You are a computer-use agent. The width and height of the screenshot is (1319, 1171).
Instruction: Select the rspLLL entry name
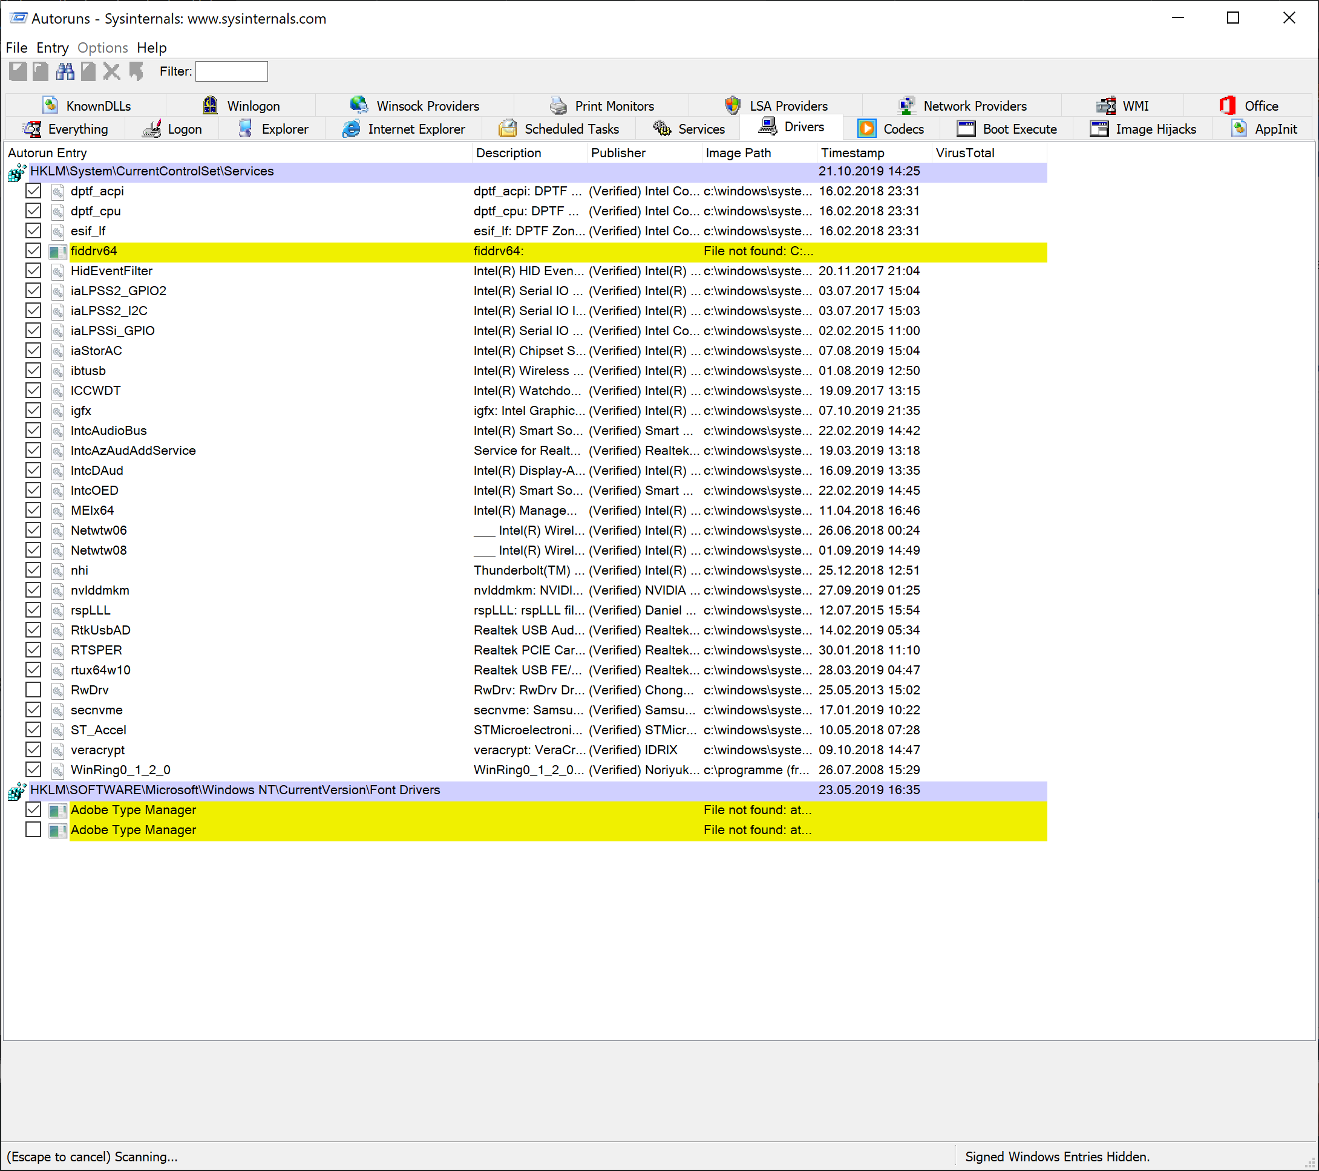(90, 610)
